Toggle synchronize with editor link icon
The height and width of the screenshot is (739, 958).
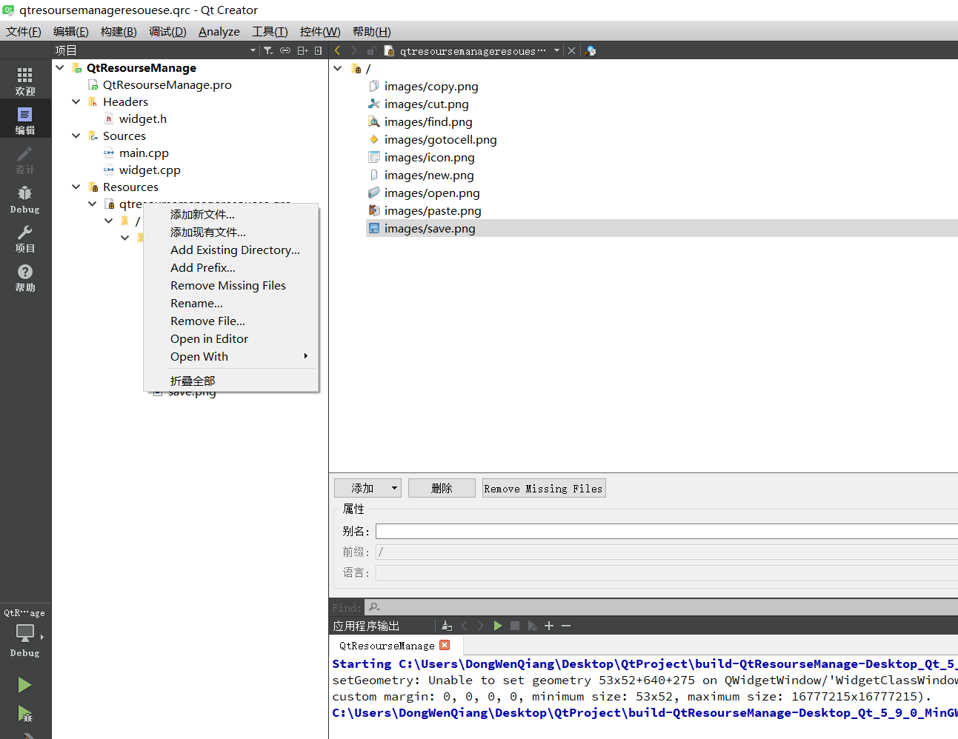(285, 50)
